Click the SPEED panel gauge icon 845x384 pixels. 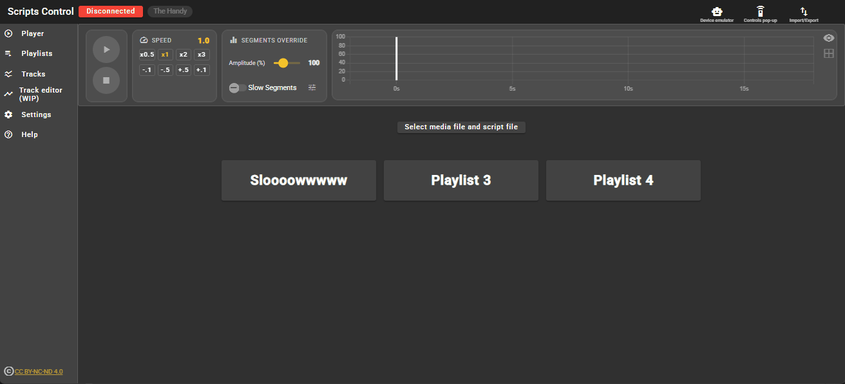pyautogui.click(x=144, y=41)
